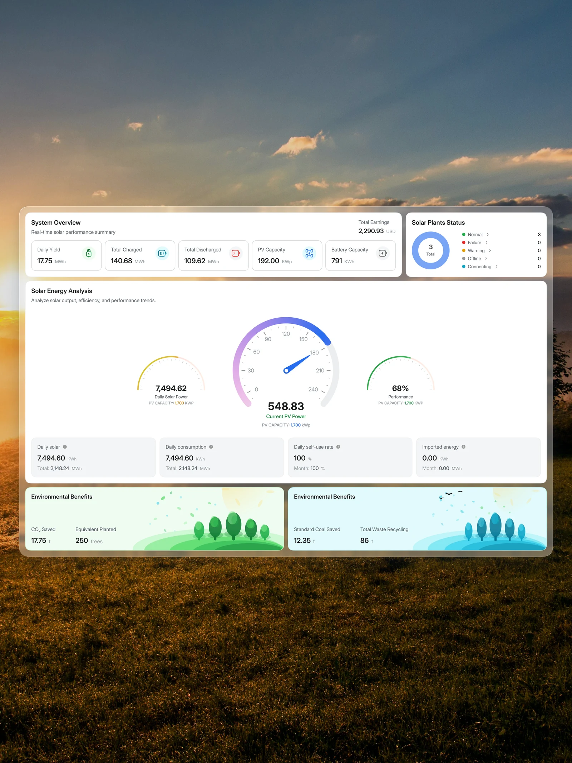Click the Total Discharged red battery icon
Screen dimensions: 572x763
coord(236,253)
